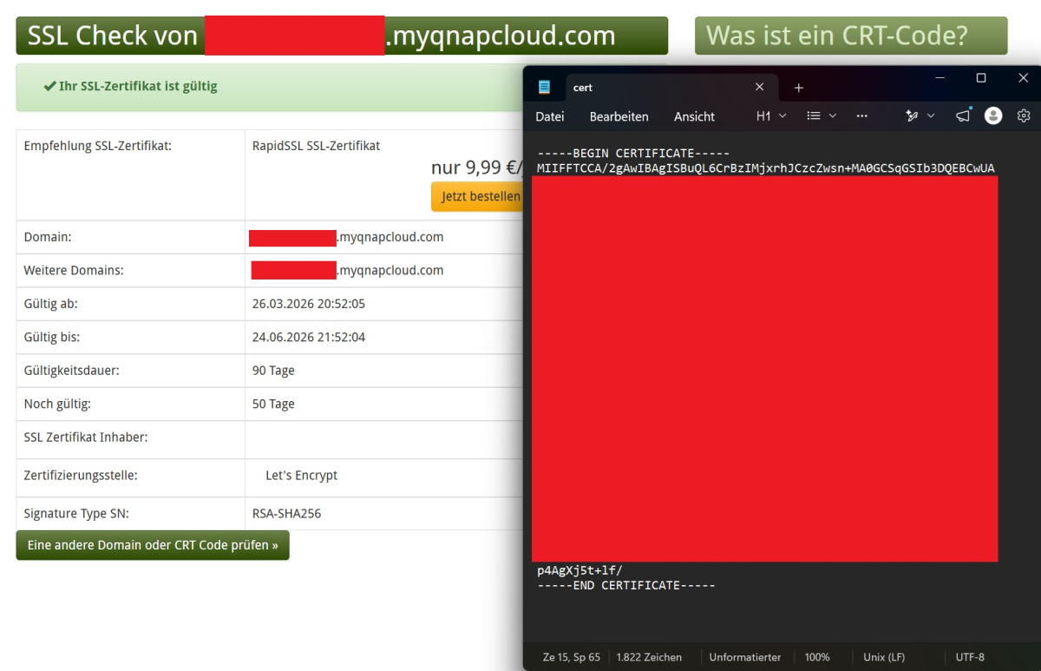Click the Gültigkeitsdauer label
The height and width of the screenshot is (671, 1041).
tap(71, 371)
